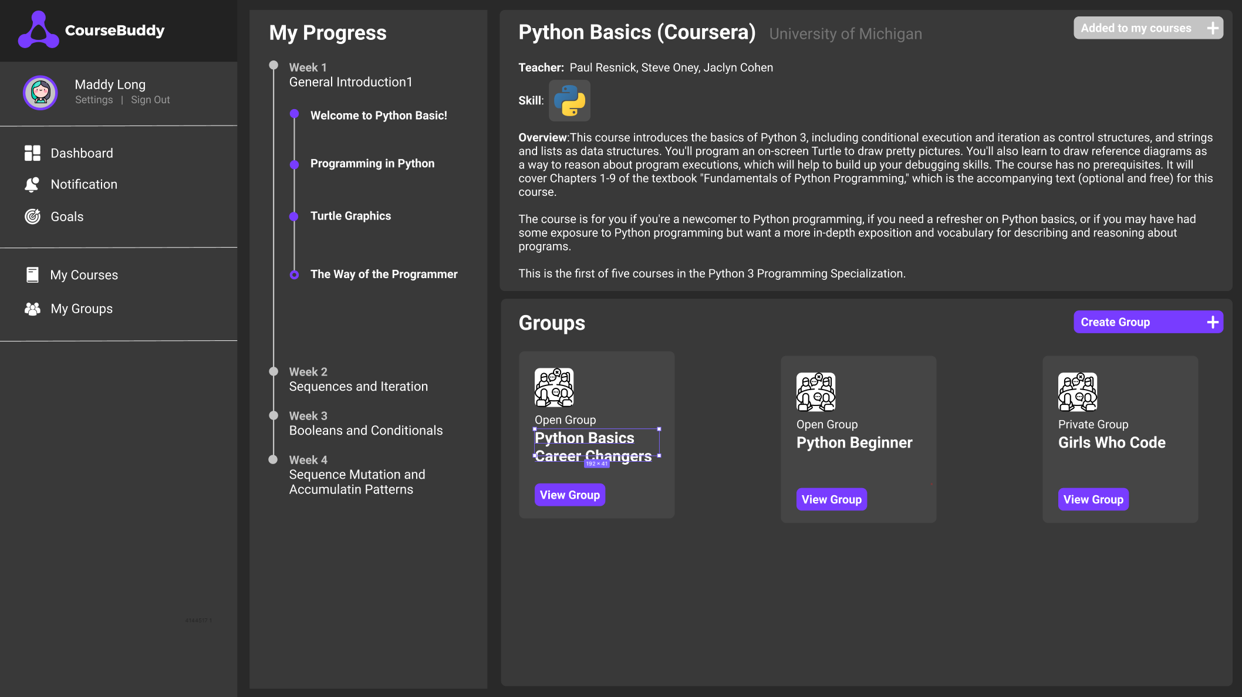The height and width of the screenshot is (697, 1242).
Task: Select the Week 4 timeline marker
Action: coord(273,459)
